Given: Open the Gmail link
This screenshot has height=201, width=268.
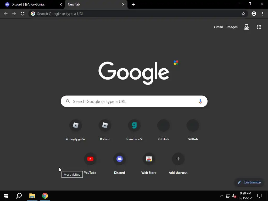Looking at the screenshot, I should (x=218, y=27).
